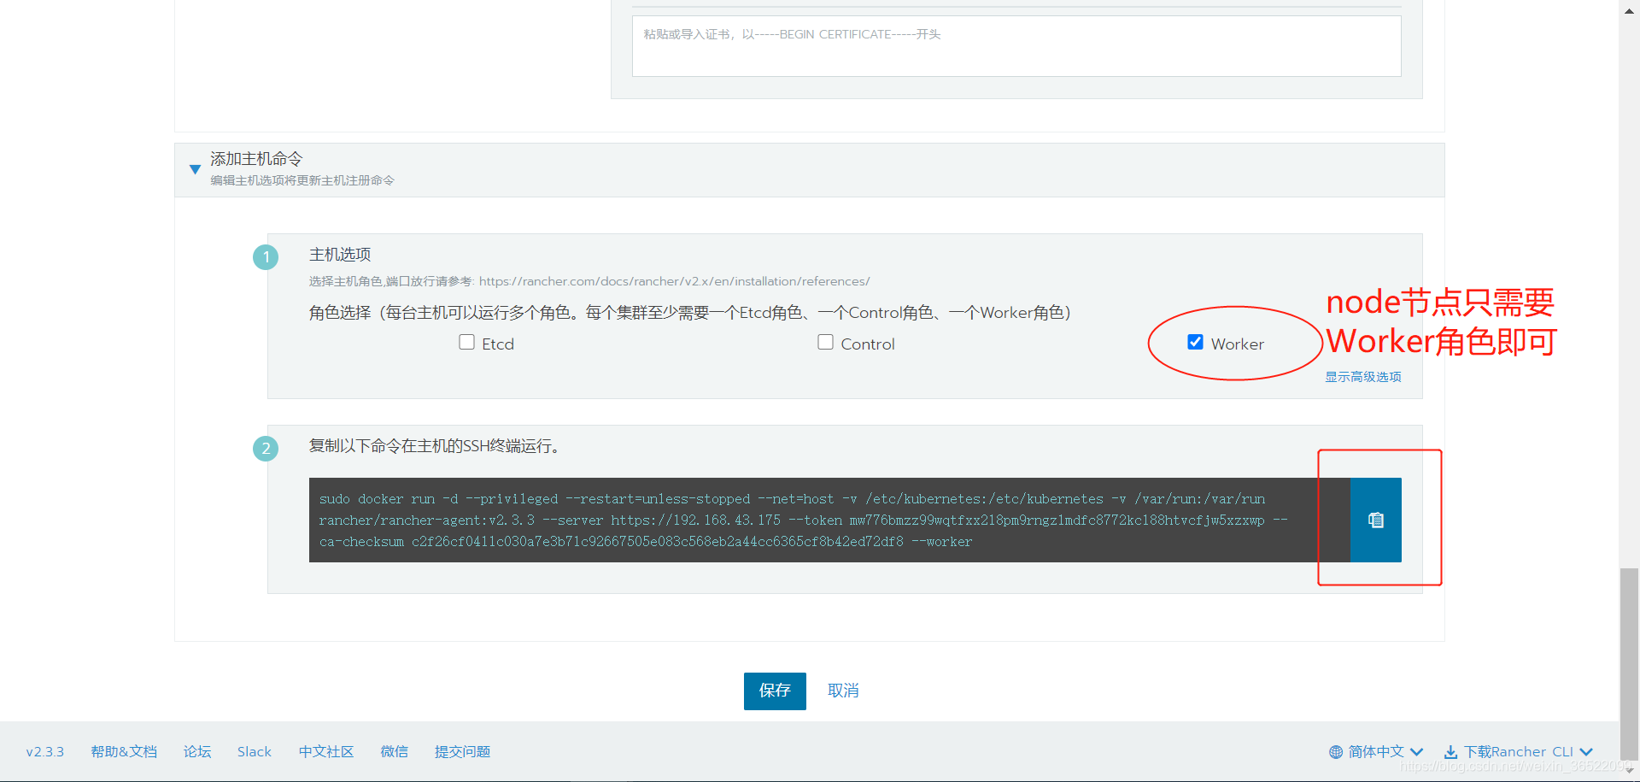Click the page vertical scrollbar thumb

click(1630, 662)
